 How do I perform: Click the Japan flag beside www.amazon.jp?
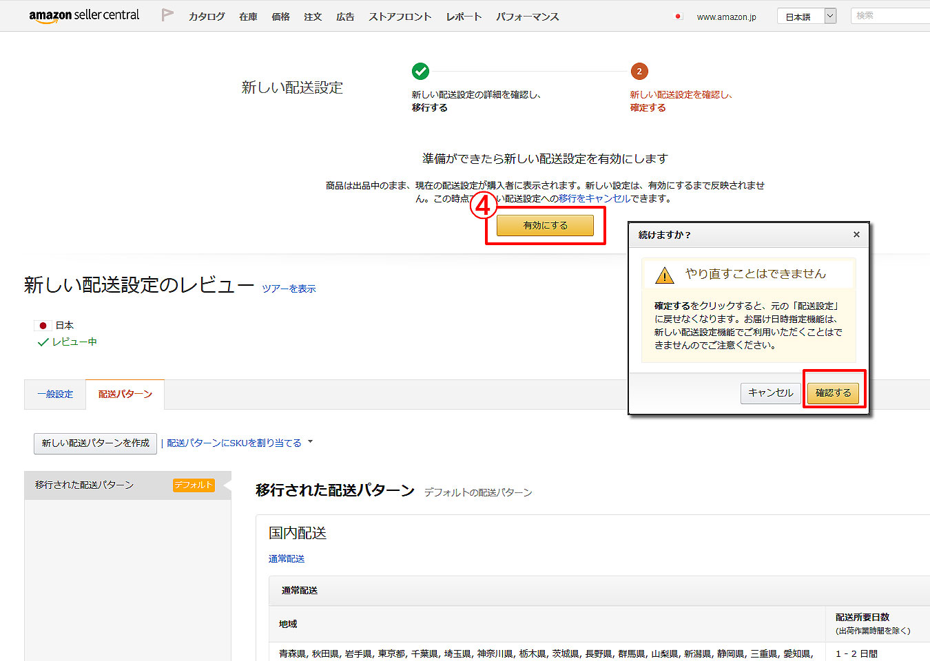coord(679,17)
